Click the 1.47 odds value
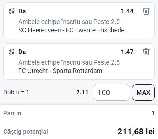 pos(127,52)
